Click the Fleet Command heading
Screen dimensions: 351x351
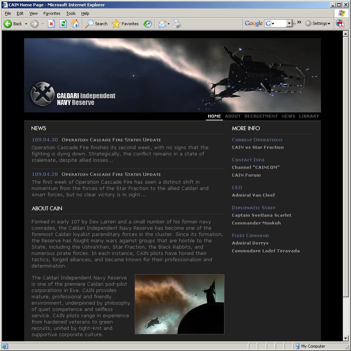(x=250, y=236)
